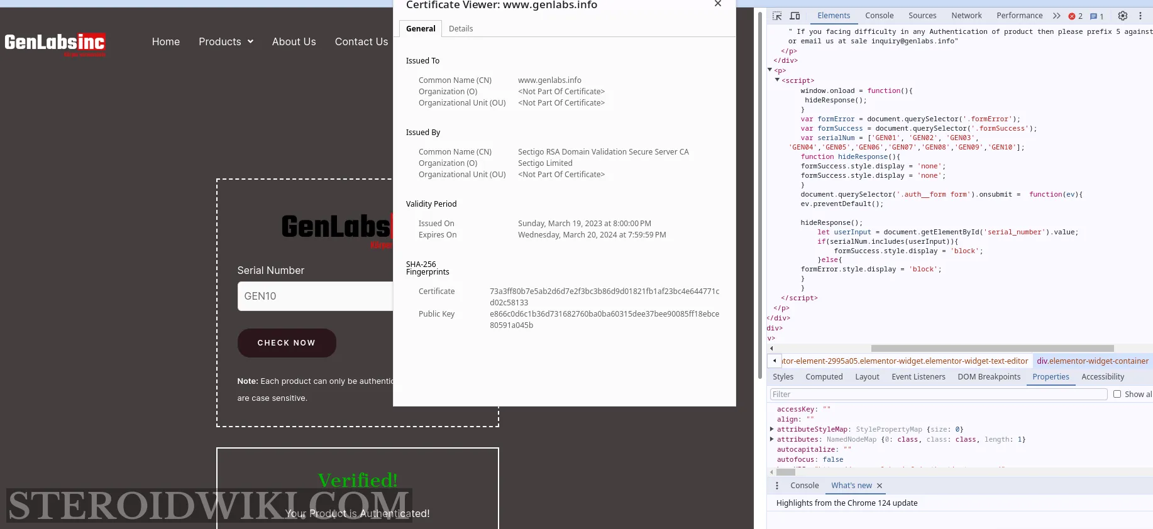Select the div.elementor-widget-container breadcrumb
This screenshot has height=529, width=1153.
1093,361
